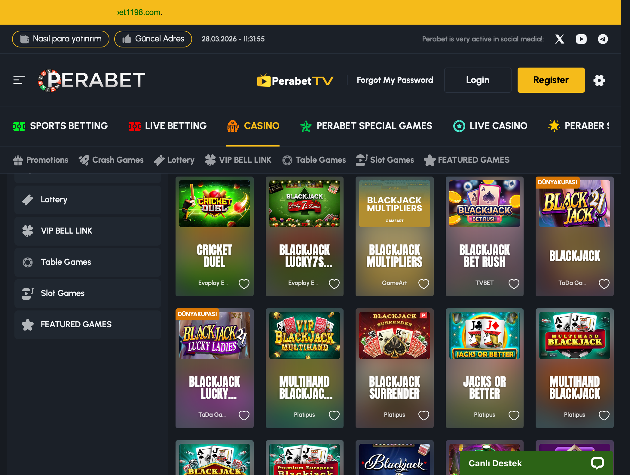Open the Premium European Blackjack thumbnail
Image resolution: width=630 pixels, height=475 pixels.
point(304,459)
